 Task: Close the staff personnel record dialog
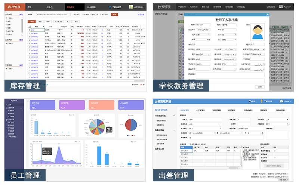coord(267,15)
